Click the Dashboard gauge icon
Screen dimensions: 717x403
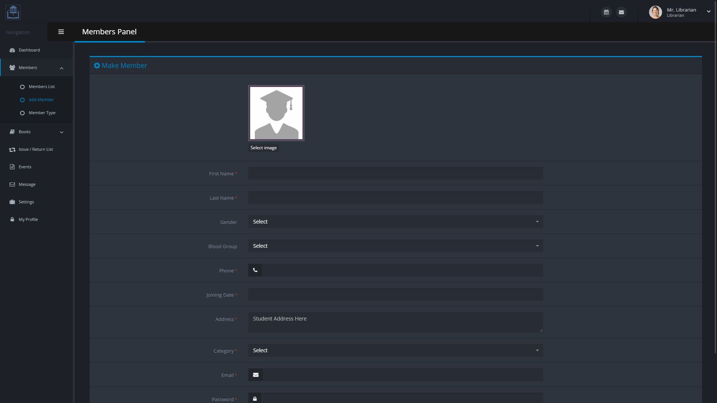click(x=12, y=50)
